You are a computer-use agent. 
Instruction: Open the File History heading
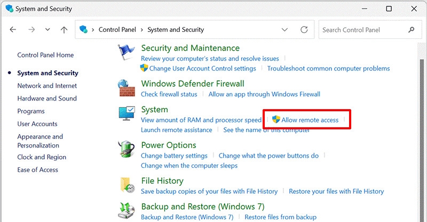(x=162, y=181)
